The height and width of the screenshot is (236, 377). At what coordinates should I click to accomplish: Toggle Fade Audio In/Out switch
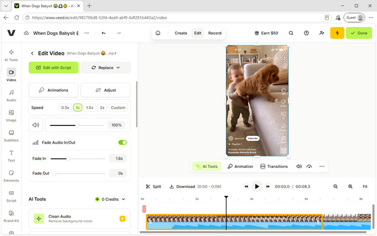pos(123,143)
